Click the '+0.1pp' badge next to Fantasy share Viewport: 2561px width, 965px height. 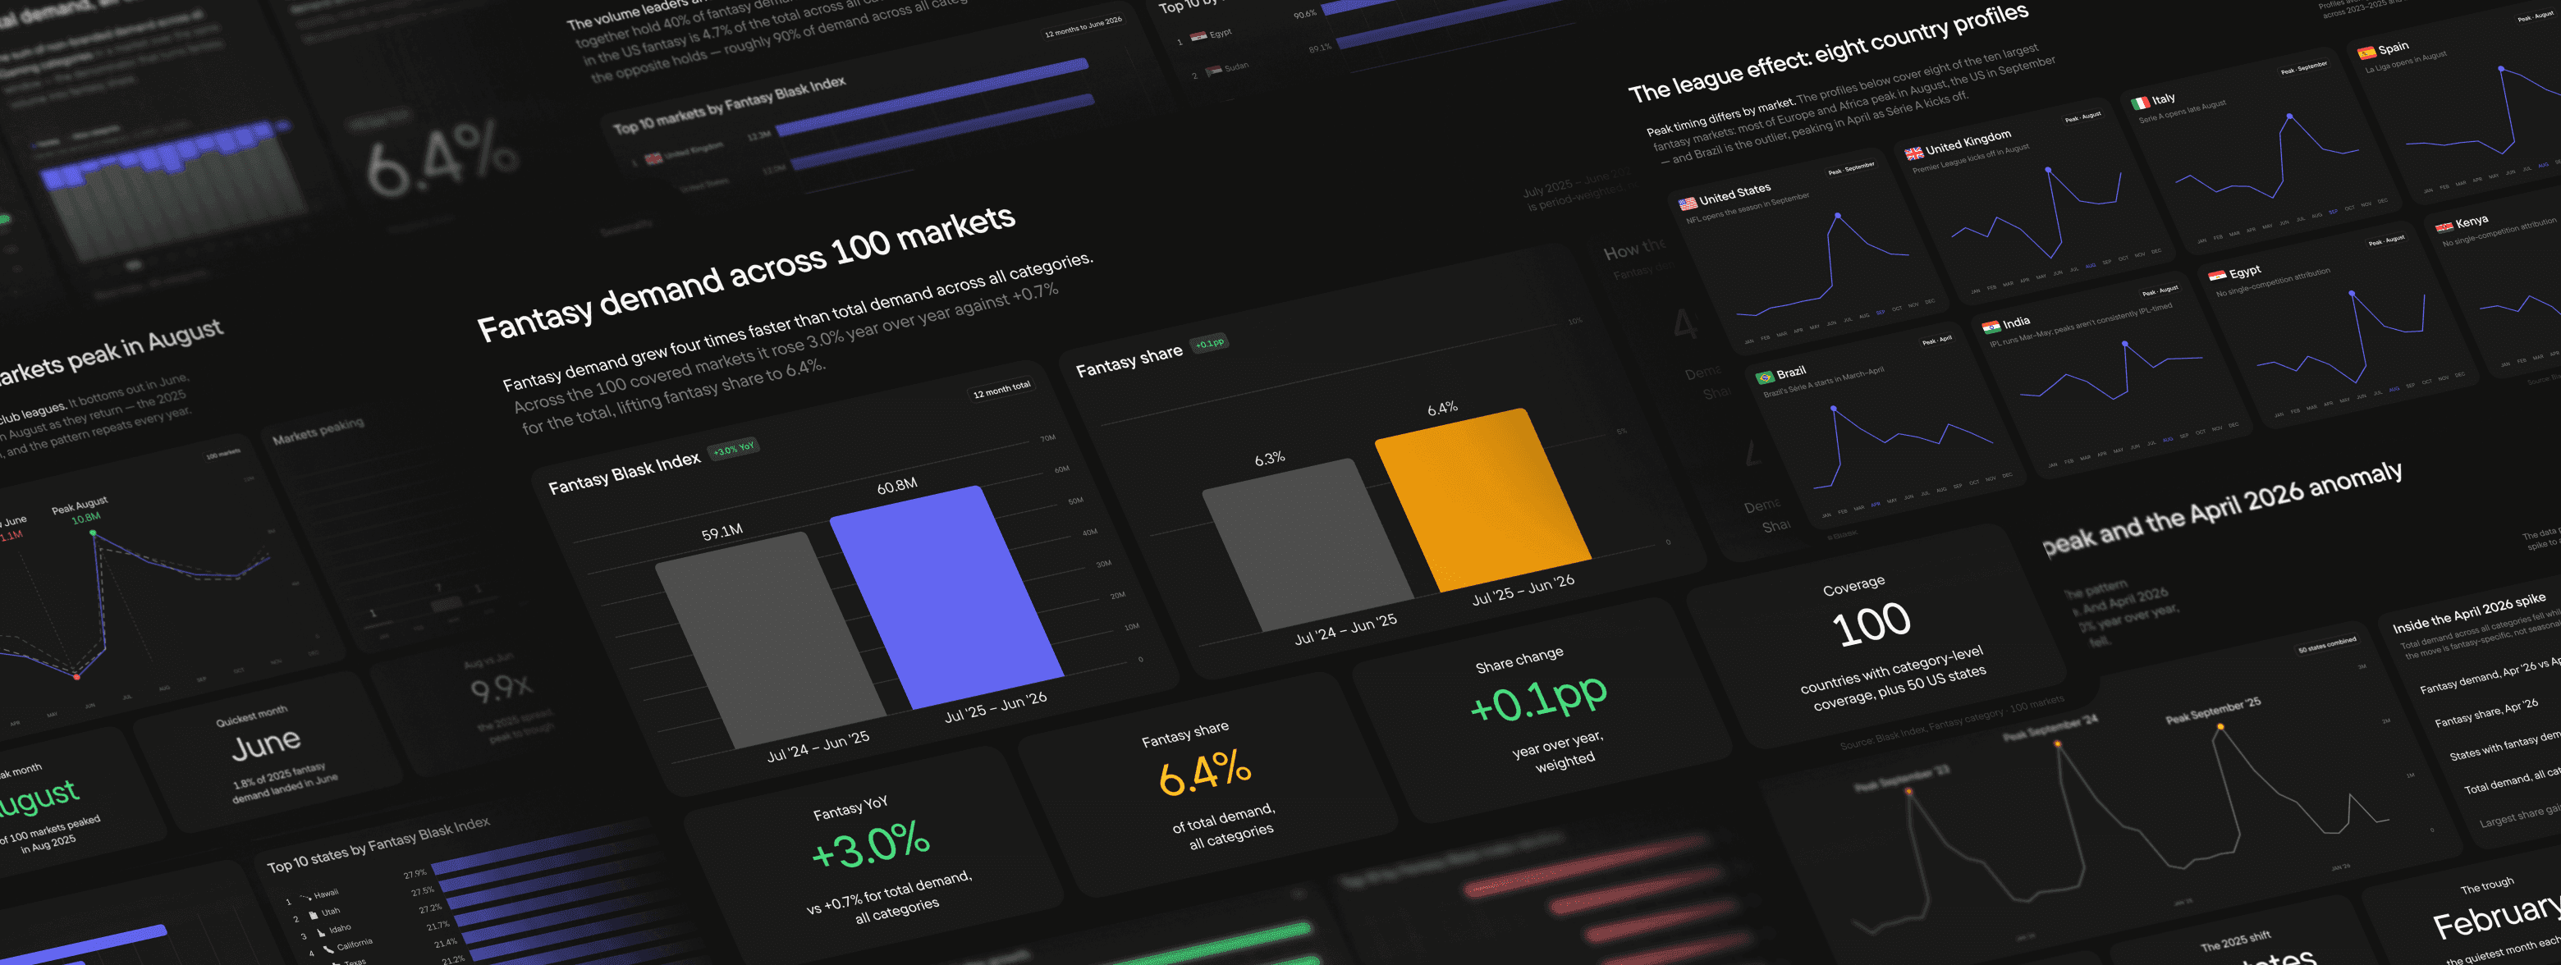1210,344
